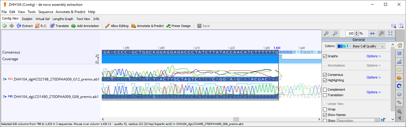Toggle the Consensus checkbox
Image resolution: width=406 pixels, height=127 pixels.
point(325,75)
